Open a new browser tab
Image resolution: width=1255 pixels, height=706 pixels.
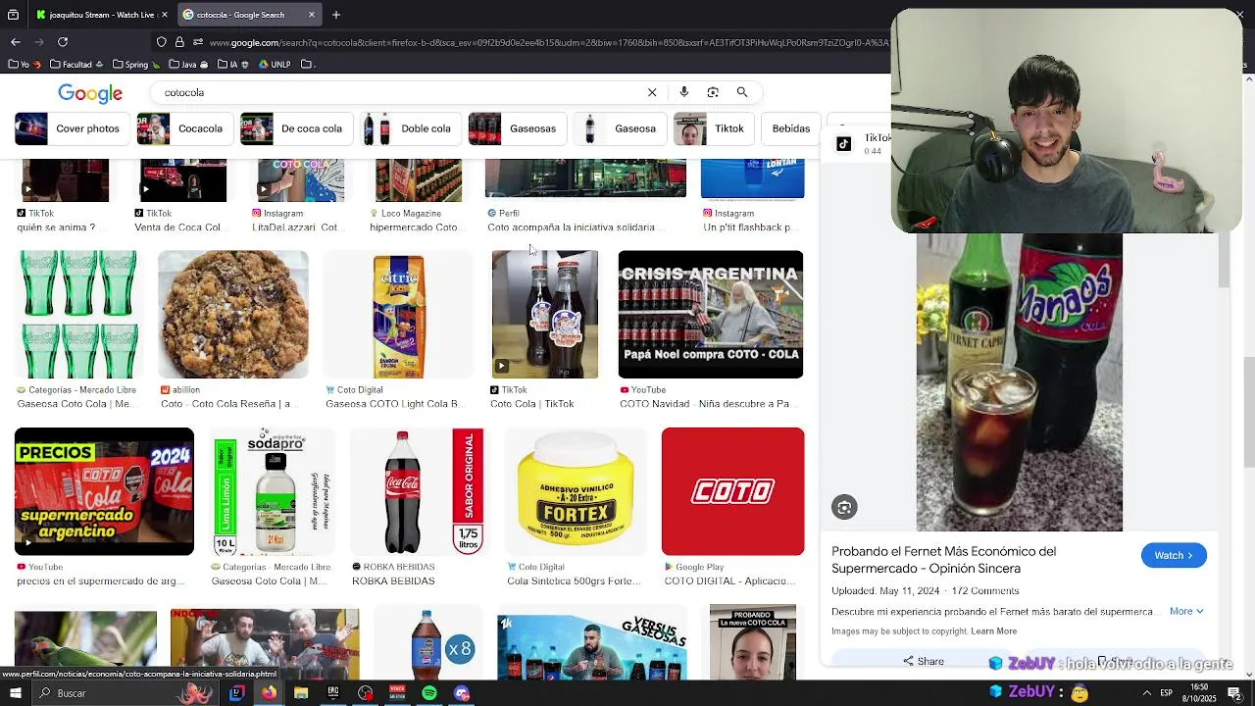click(x=336, y=15)
